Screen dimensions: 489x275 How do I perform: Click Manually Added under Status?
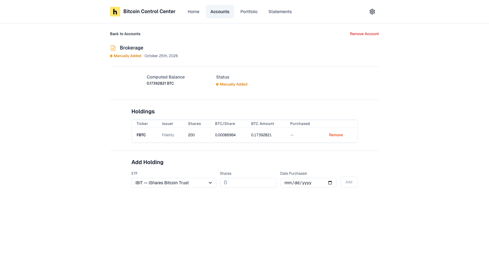(233, 84)
